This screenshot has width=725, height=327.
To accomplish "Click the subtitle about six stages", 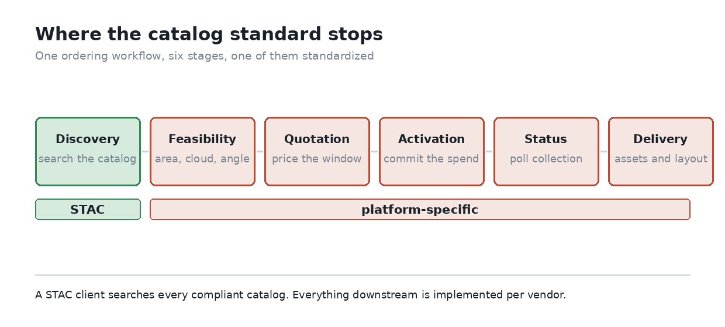I will point(205,56).
